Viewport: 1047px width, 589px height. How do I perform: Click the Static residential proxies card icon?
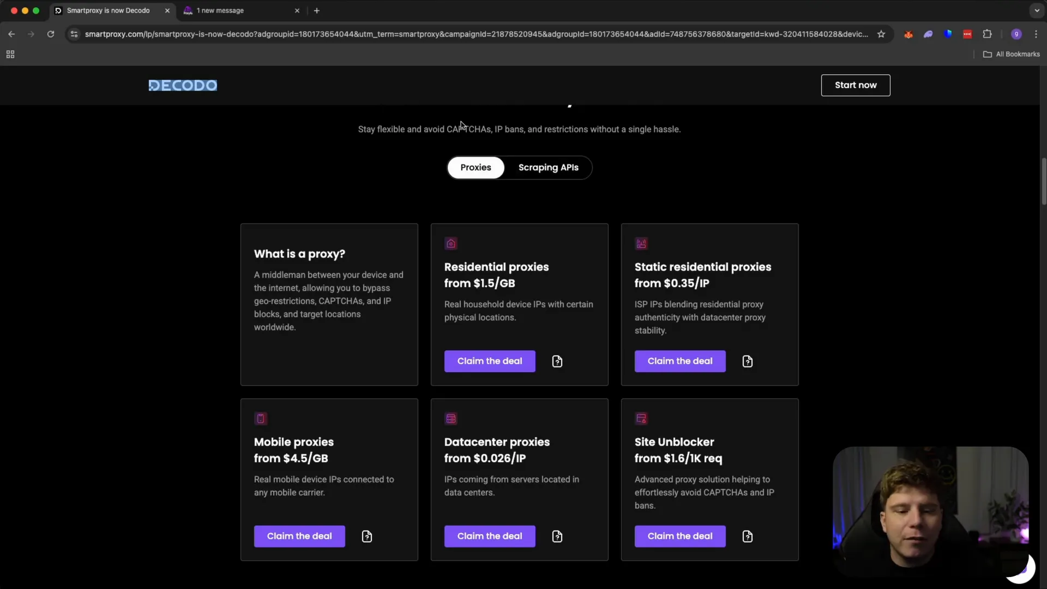tap(641, 243)
